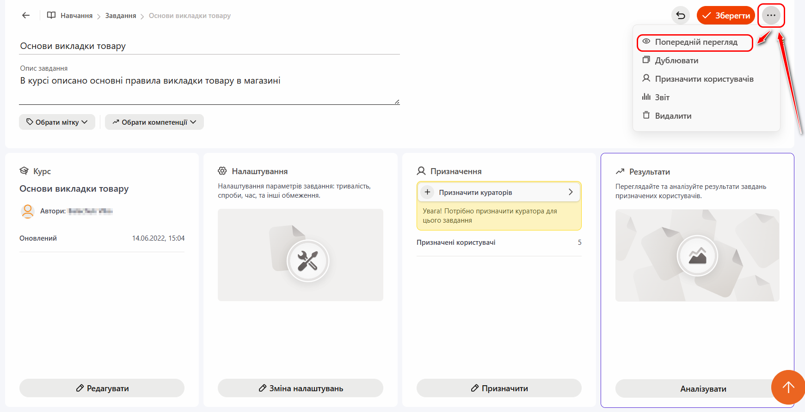Click the chart image icon in Результати card
Image resolution: width=805 pixels, height=412 pixels.
(x=697, y=255)
